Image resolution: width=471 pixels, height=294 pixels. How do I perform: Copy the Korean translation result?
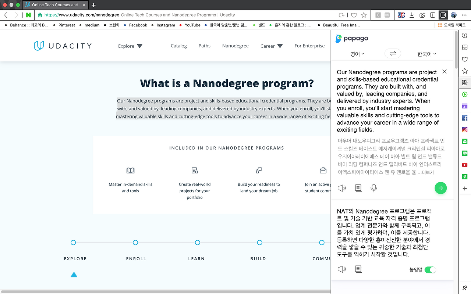tap(358, 269)
